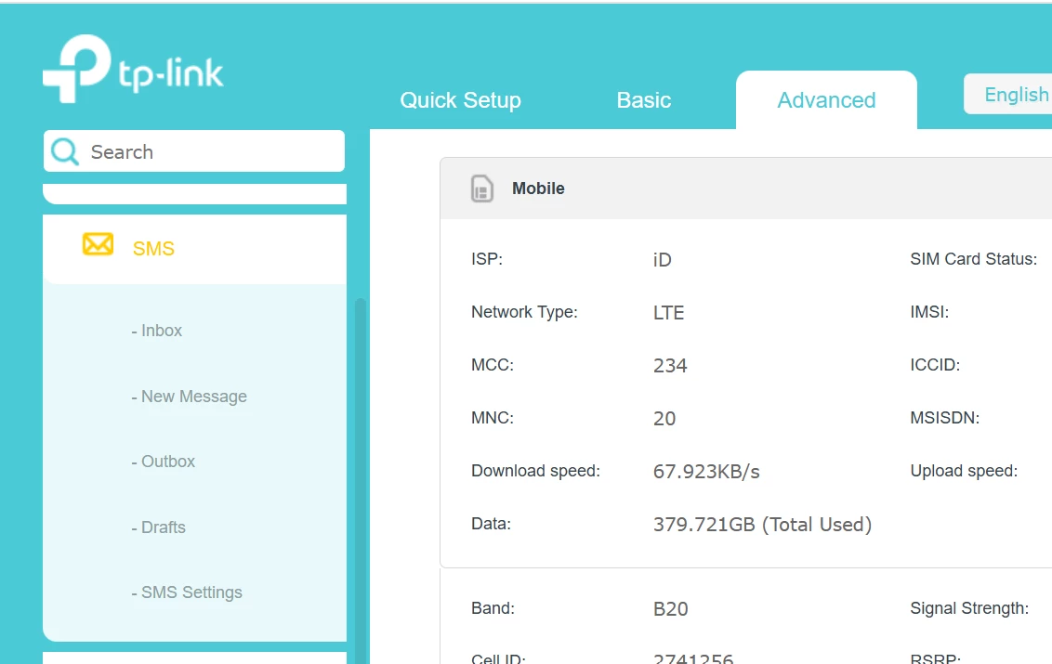Go to the SMS Outbox

tap(163, 462)
